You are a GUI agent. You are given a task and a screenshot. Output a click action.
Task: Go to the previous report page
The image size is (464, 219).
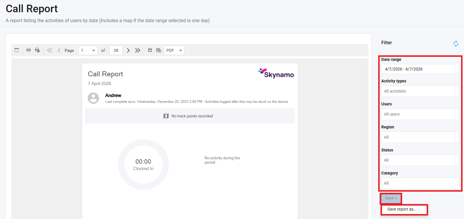pyautogui.click(x=59, y=50)
